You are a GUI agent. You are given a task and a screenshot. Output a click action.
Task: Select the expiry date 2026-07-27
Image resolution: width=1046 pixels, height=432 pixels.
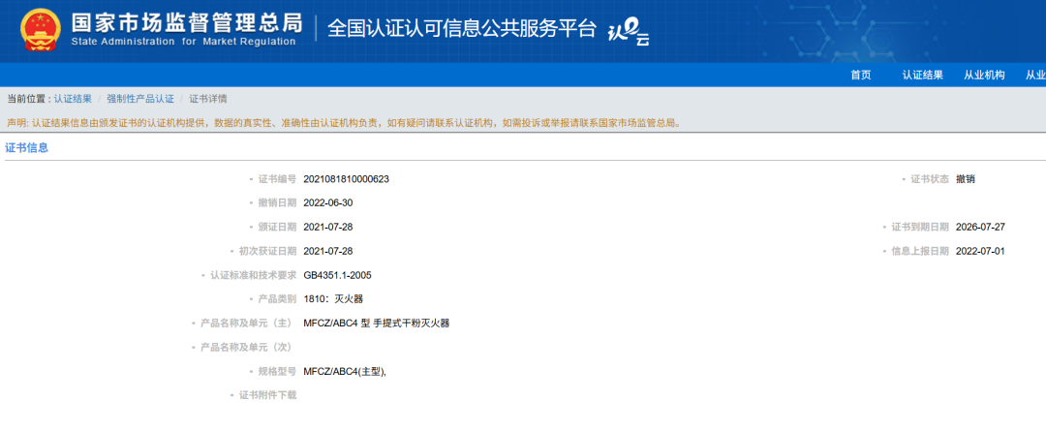pos(979,228)
